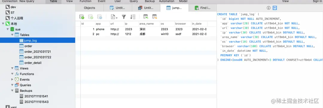Screen dimensions: 323x108
Task: Collapse the Backups node triangle
Action: (12, 90)
